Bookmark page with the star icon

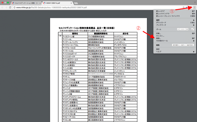coord(186,8)
